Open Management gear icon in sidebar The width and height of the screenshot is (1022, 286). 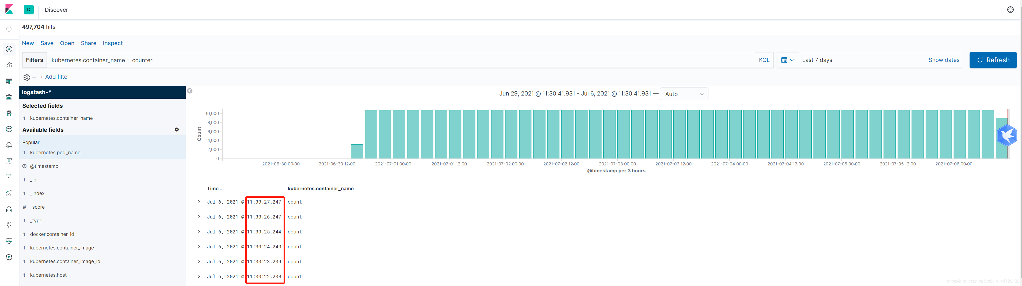tap(9, 257)
